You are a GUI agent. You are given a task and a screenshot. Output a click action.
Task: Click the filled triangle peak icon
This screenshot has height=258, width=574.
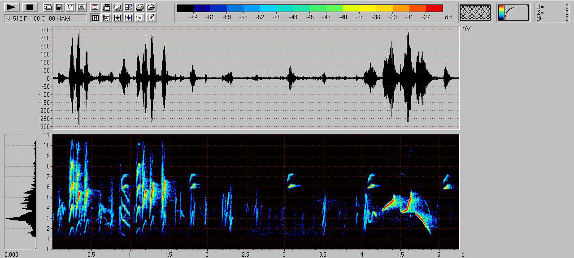(81, 7)
